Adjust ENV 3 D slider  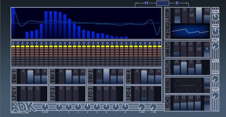[x=106, y=76]
